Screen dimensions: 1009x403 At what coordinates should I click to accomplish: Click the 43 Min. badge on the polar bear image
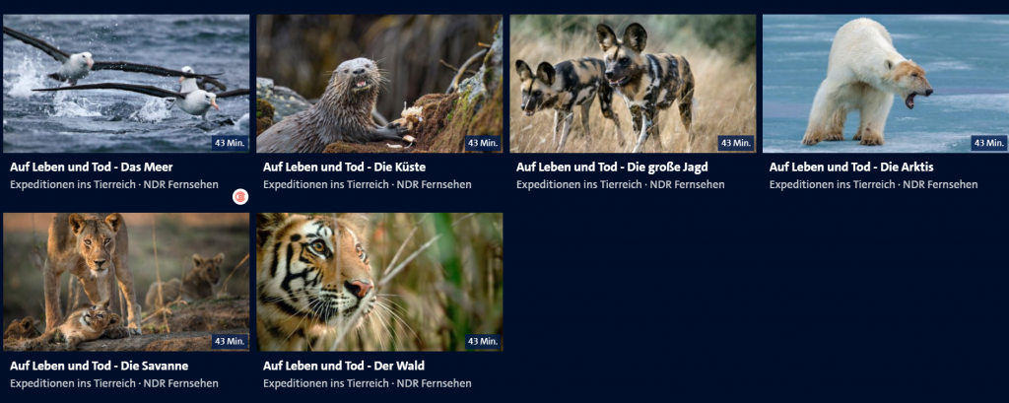(x=989, y=142)
